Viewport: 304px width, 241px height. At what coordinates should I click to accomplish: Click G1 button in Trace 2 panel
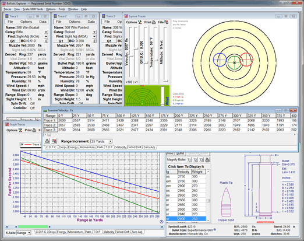(x=61, y=41)
